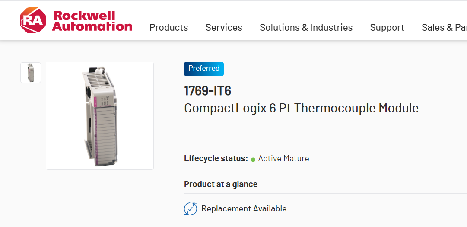Open the Products menu

tap(168, 27)
